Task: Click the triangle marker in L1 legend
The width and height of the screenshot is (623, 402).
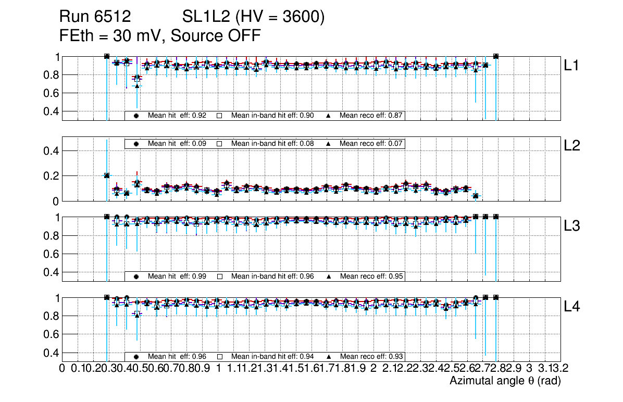Action: point(329,116)
